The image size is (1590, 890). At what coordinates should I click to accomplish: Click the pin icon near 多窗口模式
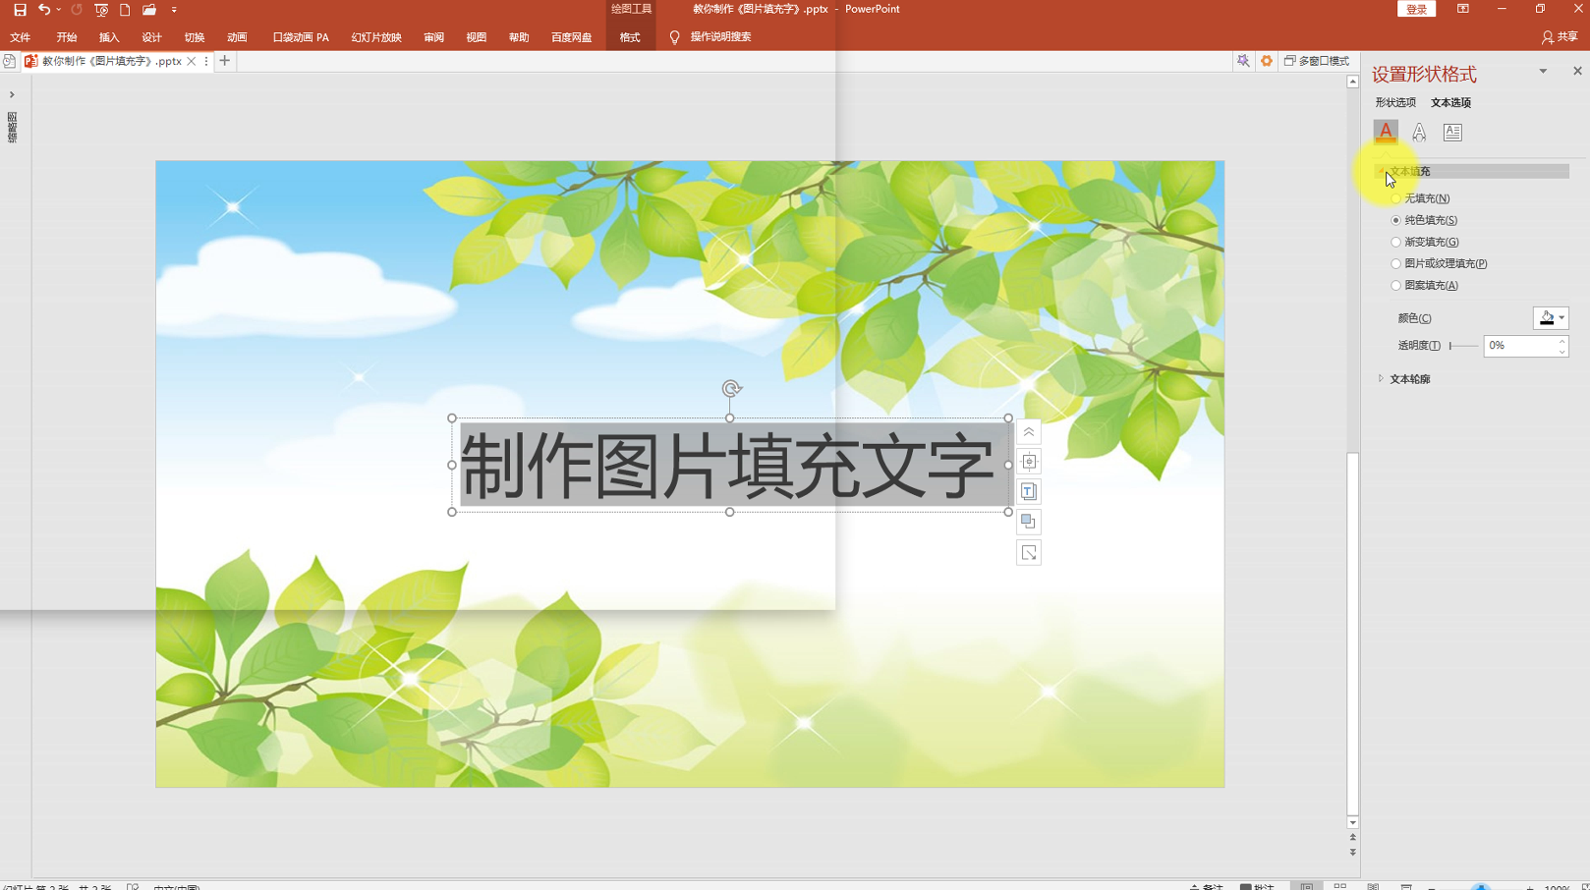1243,61
